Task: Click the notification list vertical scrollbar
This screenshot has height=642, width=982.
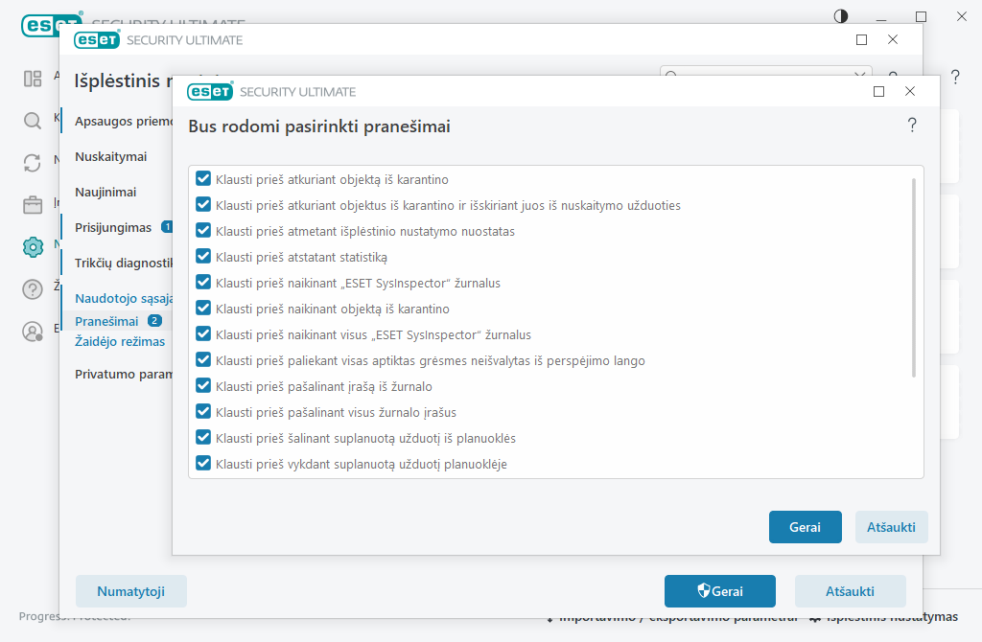Action: click(x=914, y=278)
